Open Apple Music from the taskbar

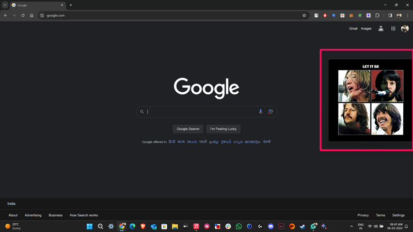tap(196, 226)
